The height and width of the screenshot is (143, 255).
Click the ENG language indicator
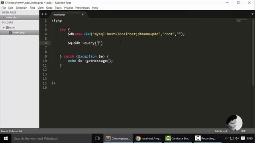click(250, 139)
